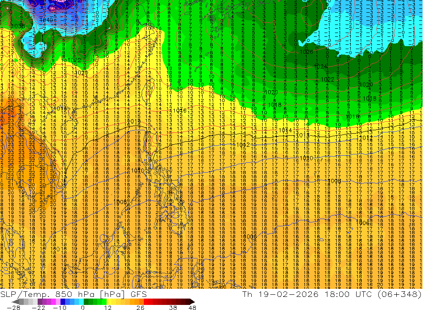Click the 48 legend scale value
Viewport: 423px width, 310px height.
point(192,307)
